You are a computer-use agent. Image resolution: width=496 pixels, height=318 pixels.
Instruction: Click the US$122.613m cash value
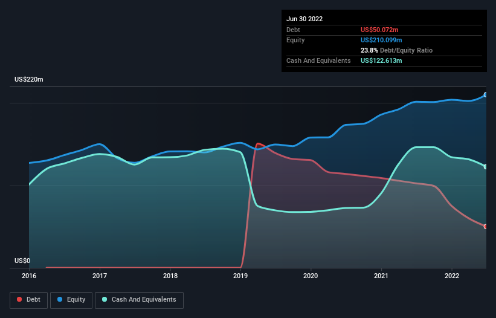pos(381,60)
